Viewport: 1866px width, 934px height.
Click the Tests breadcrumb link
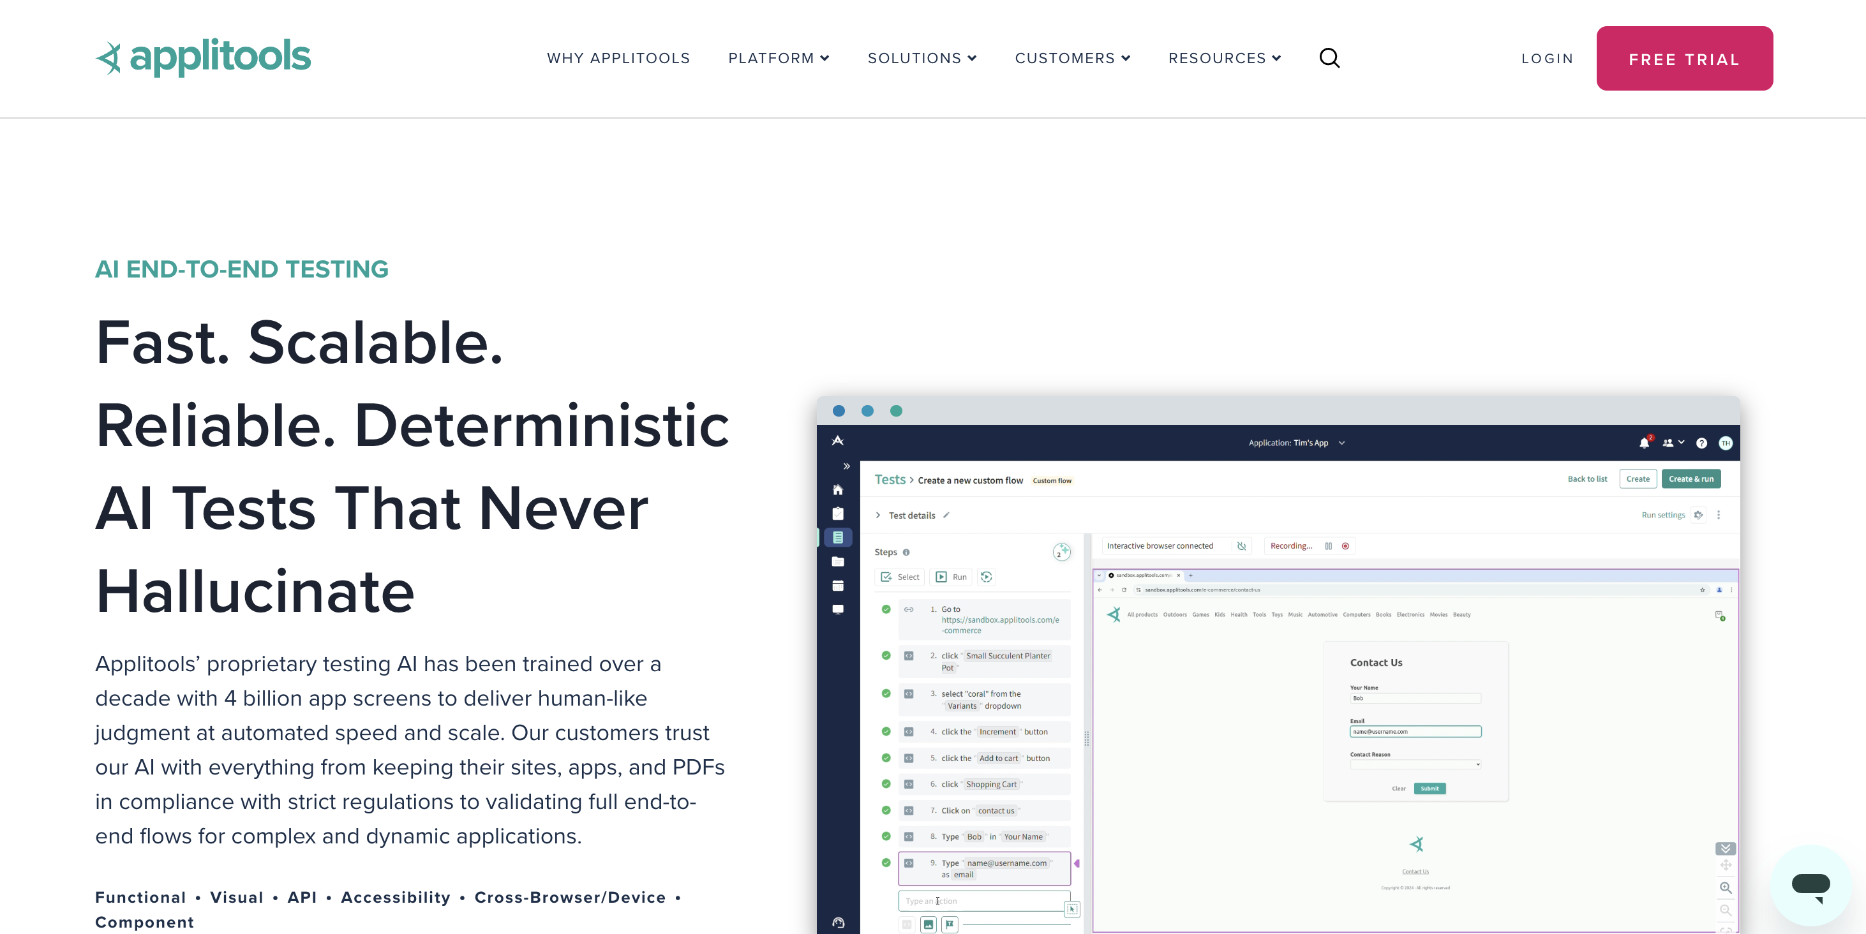[x=889, y=479]
